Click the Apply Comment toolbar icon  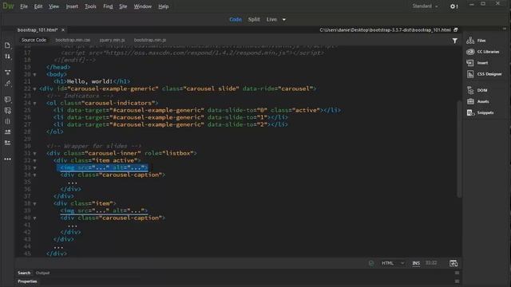point(7,99)
